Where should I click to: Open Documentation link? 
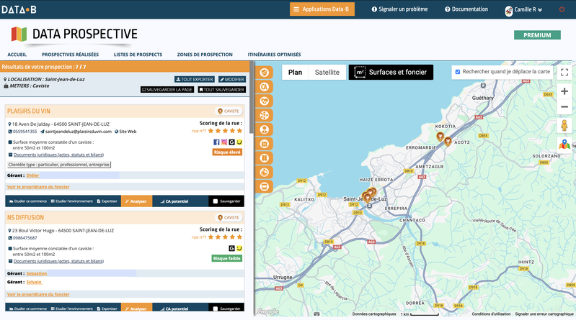pos(466,9)
